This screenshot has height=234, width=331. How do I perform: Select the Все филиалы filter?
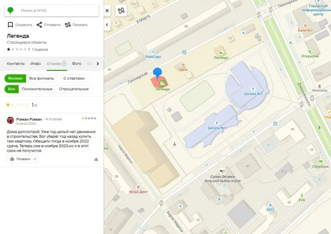coord(41,78)
